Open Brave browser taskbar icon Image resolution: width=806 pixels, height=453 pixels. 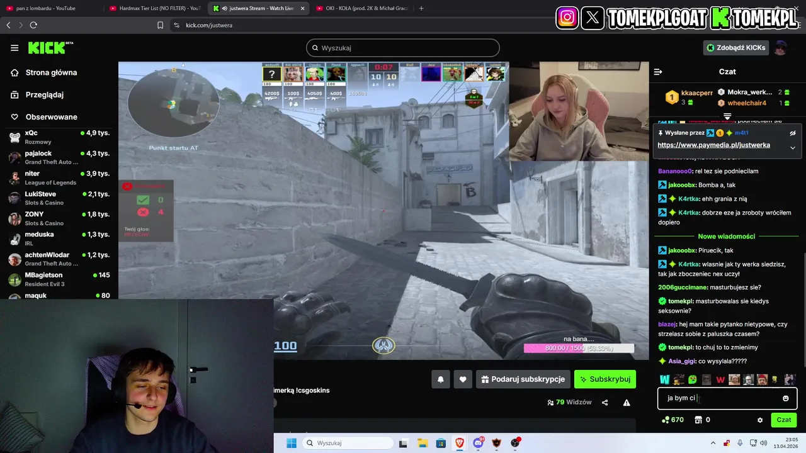[460, 443]
